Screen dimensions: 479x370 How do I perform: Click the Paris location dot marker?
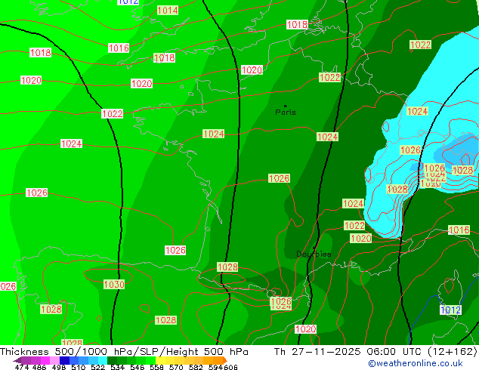click(286, 106)
